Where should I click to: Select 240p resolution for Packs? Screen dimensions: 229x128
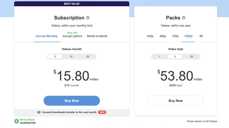pos(150,36)
